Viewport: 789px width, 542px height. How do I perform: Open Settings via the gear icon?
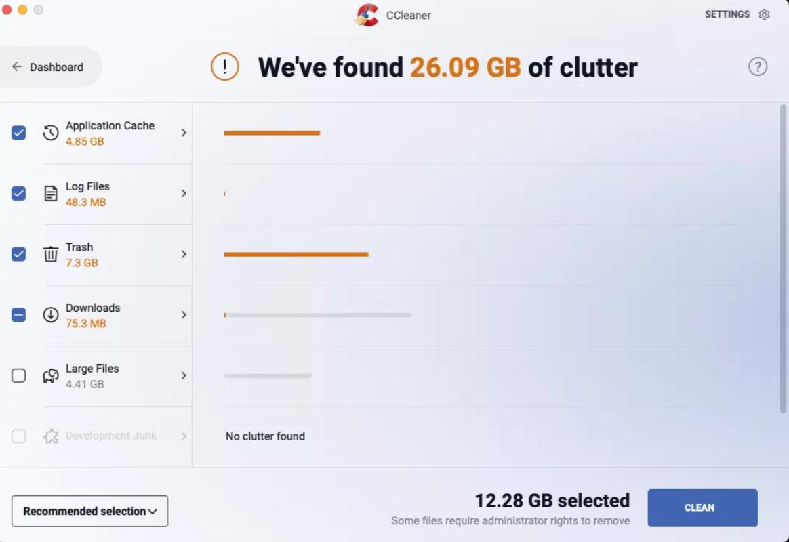[x=764, y=14]
